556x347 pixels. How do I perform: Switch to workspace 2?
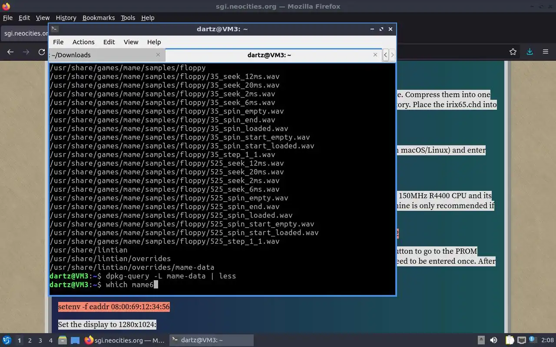(30, 340)
